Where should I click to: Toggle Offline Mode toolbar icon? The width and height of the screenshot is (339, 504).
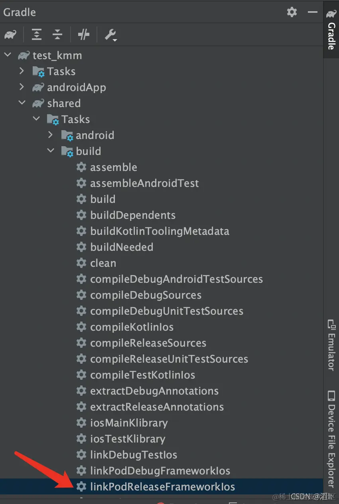[x=84, y=35]
